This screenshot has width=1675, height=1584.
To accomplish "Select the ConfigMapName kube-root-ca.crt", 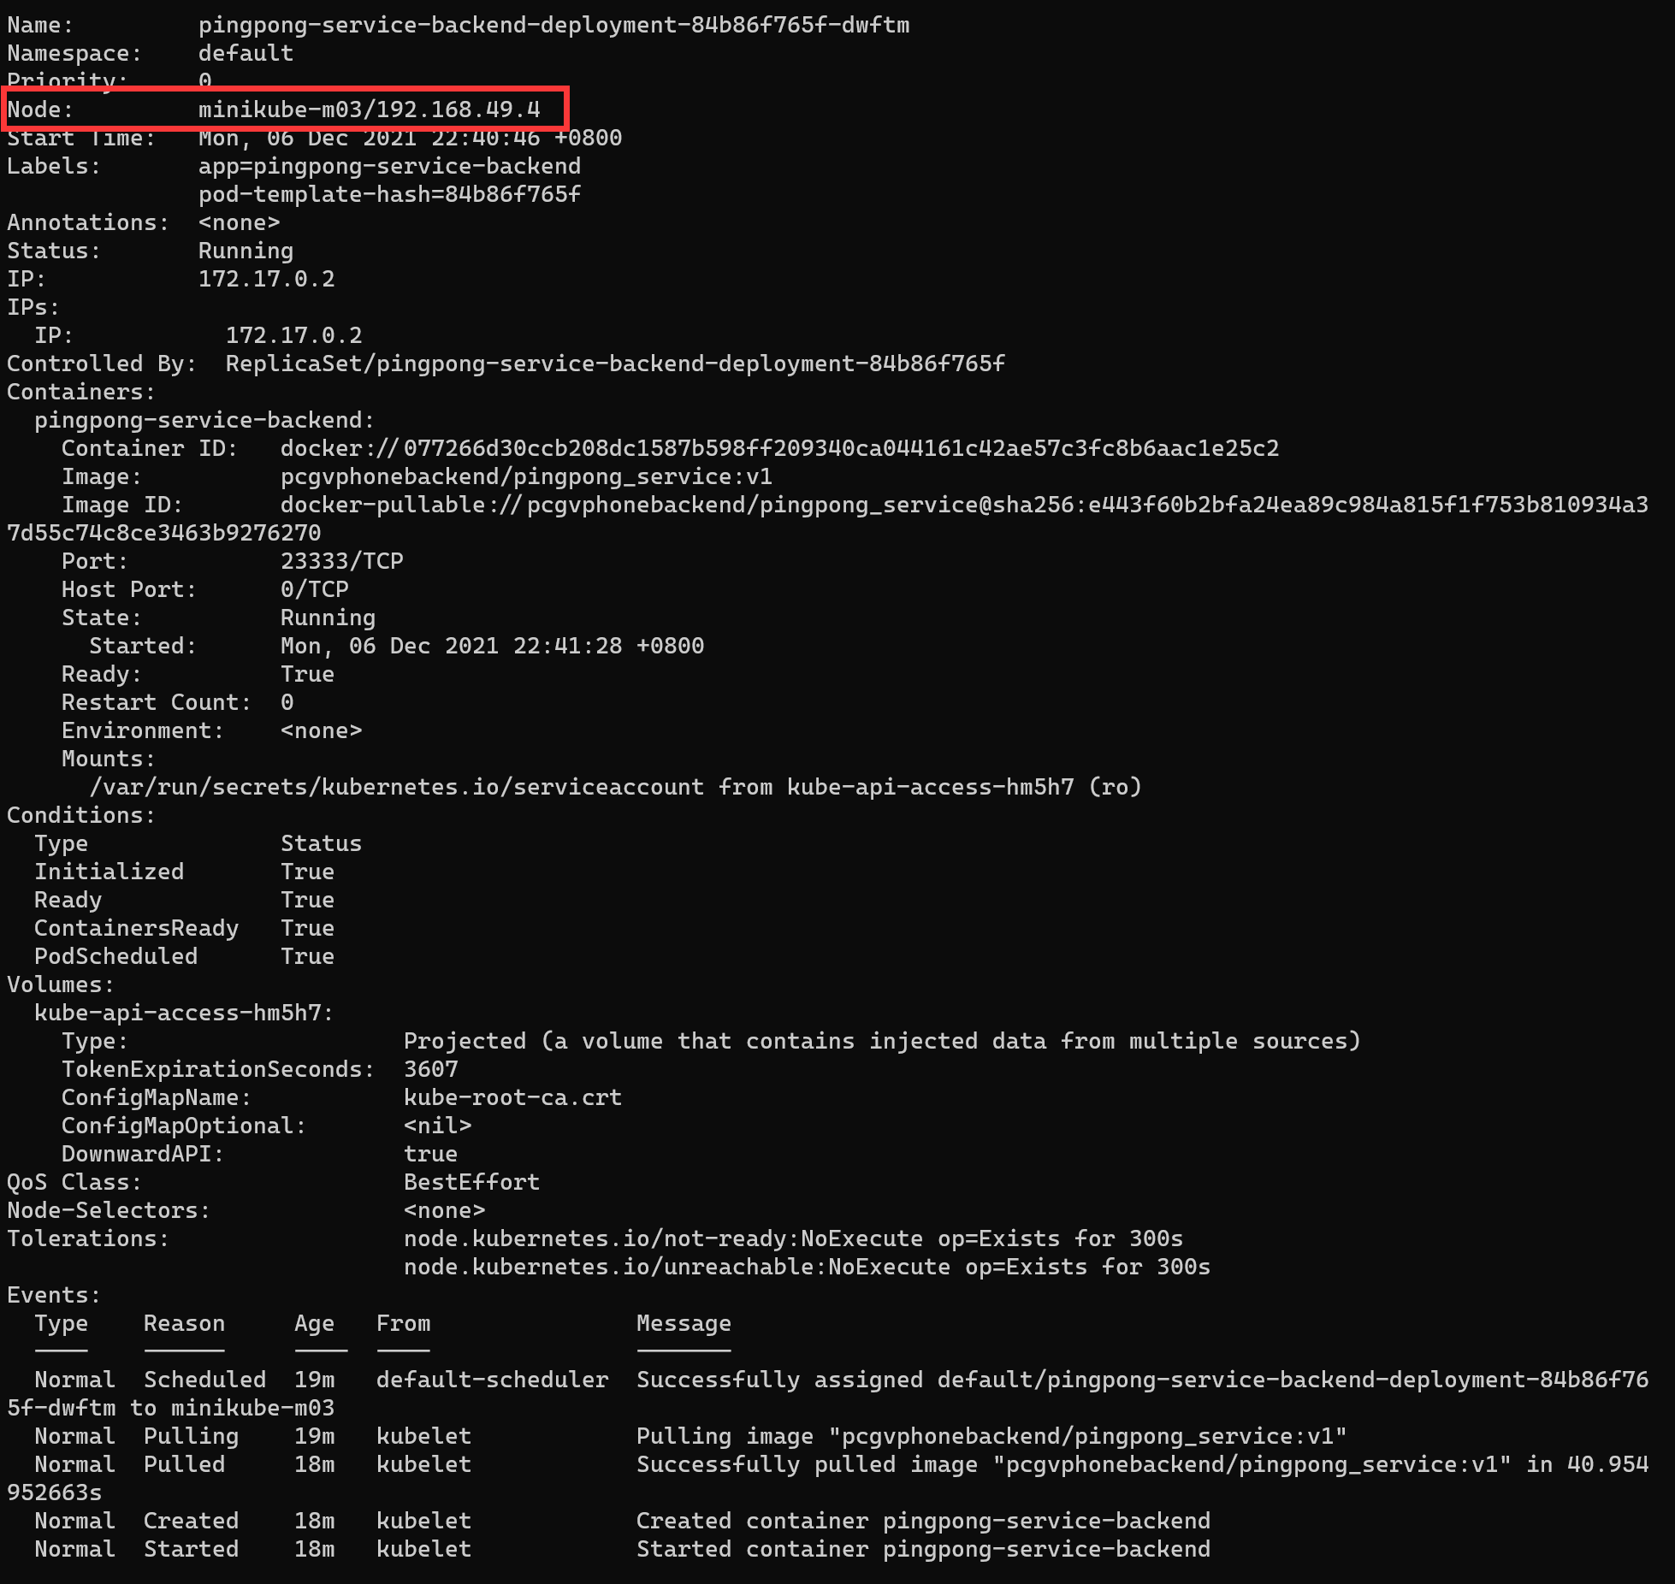I will pos(512,1097).
